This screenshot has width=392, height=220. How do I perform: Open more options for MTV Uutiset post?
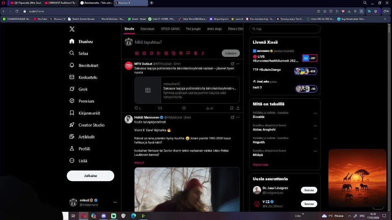[x=238, y=64]
